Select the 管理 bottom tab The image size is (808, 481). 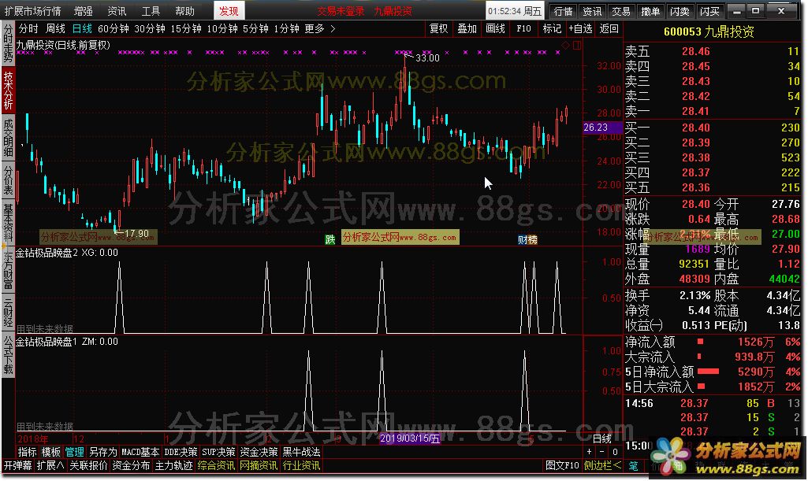point(75,452)
